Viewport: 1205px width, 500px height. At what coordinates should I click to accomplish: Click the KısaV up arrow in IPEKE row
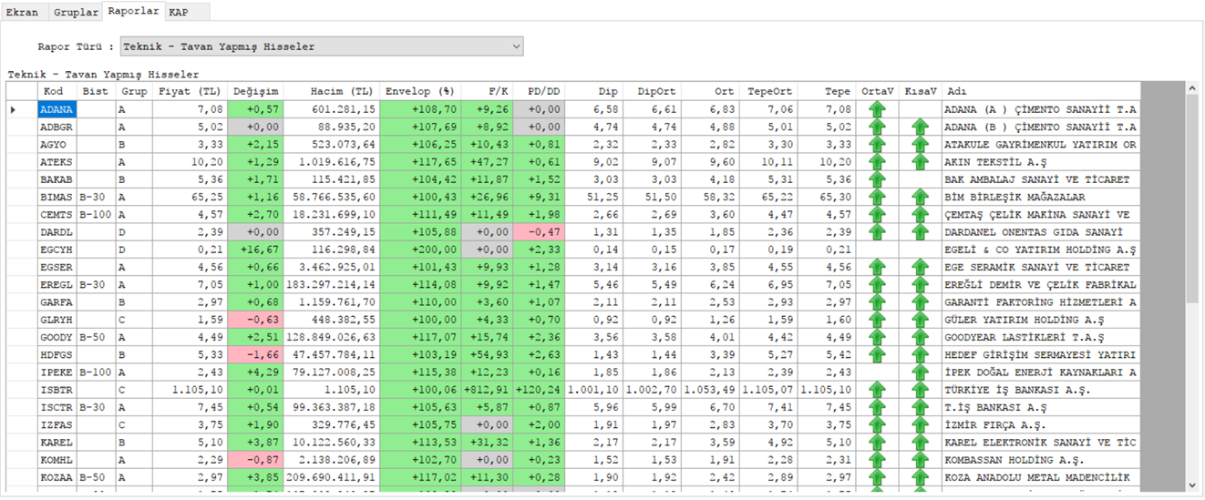(920, 372)
